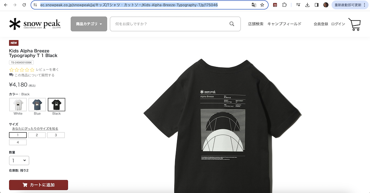The width and height of the screenshot is (370, 193).
Task: Click the ¥4,180 price text
Action: (x=18, y=85)
